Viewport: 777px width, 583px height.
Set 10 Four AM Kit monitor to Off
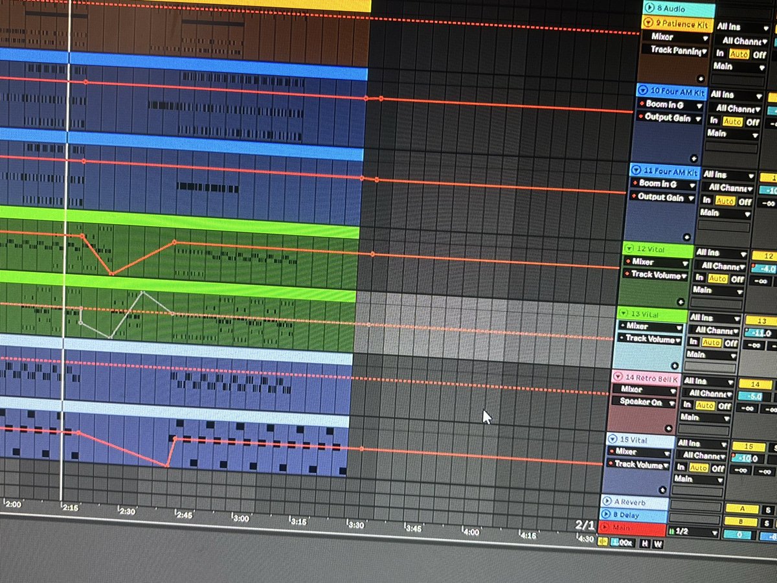coord(752,122)
